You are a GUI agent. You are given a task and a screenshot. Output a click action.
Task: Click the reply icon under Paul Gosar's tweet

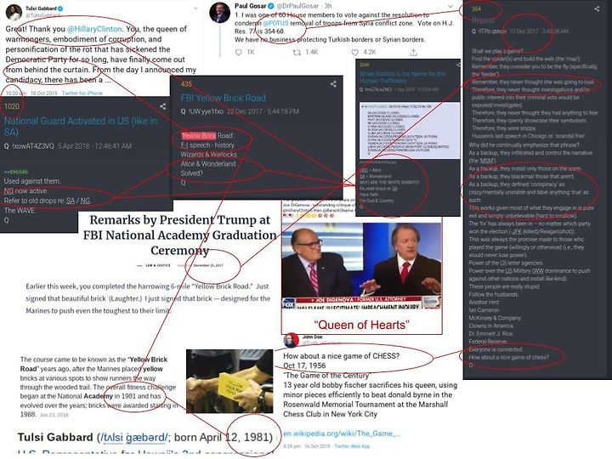click(x=239, y=53)
